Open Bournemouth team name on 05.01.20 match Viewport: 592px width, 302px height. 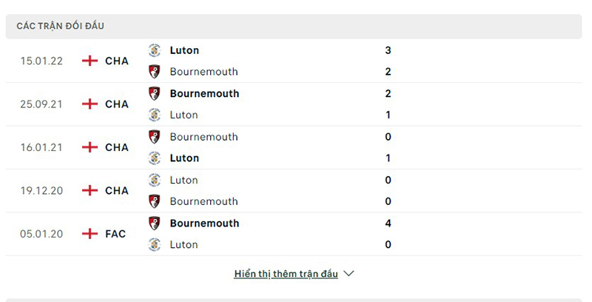(x=204, y=223)
